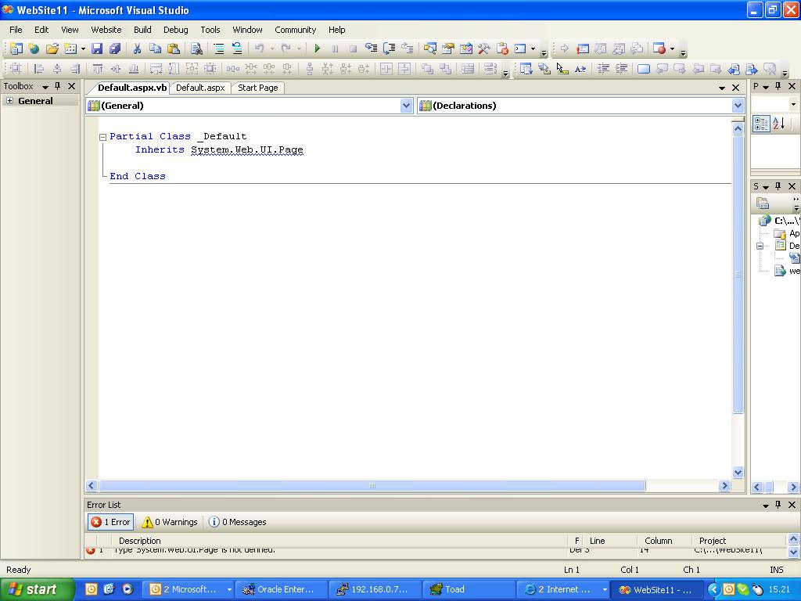Close the Toolbox panel

[x=71, y=86]
